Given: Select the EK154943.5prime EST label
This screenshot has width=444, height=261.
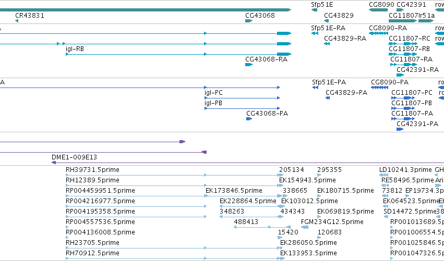Looking at the screenshot, I should tap(307, 180).
